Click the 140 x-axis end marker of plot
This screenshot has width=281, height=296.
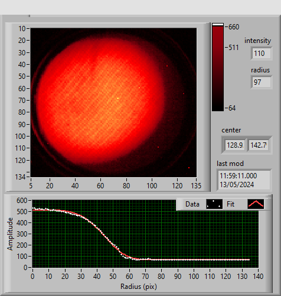pos(258,277)
